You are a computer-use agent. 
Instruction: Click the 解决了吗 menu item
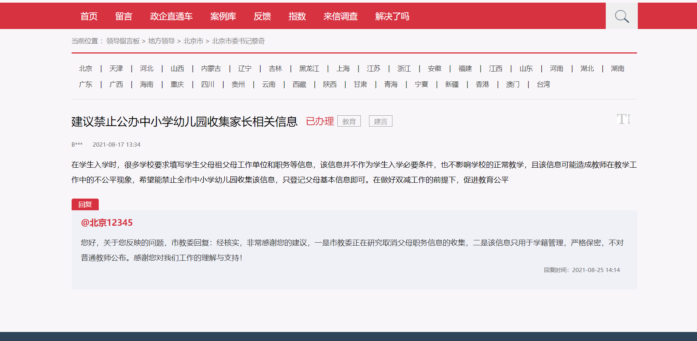coord(392,16)
